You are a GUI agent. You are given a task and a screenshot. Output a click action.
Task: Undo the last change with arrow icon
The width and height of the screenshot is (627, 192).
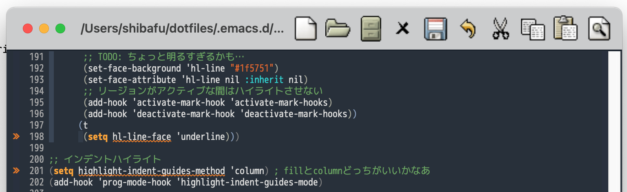click(x=468, y=29)
